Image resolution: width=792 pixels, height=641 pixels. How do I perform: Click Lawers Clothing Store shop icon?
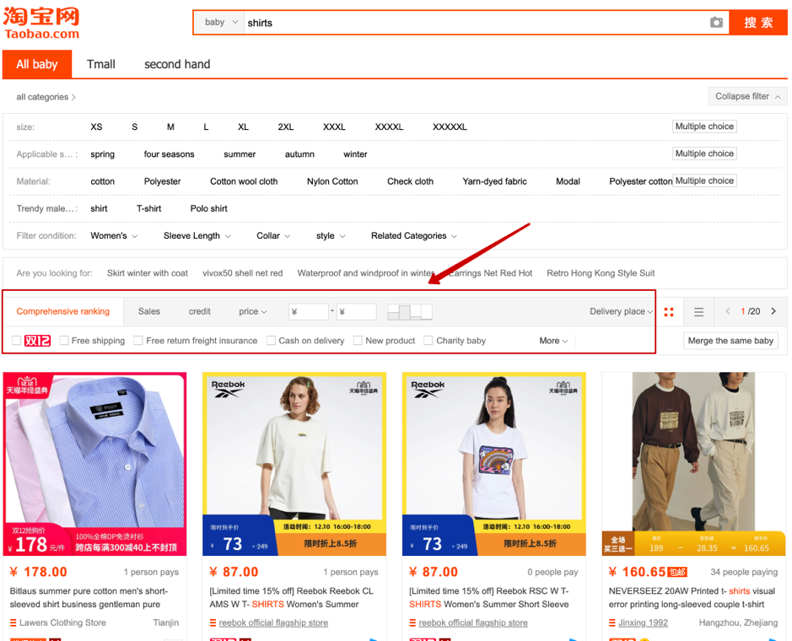point(13,622)
